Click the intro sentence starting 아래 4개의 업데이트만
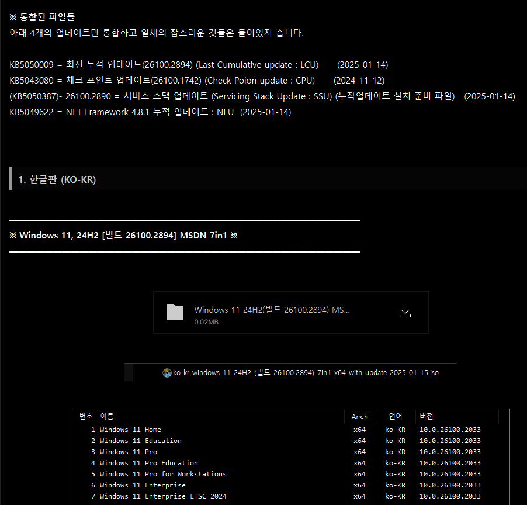 click(x=157, y=33)
